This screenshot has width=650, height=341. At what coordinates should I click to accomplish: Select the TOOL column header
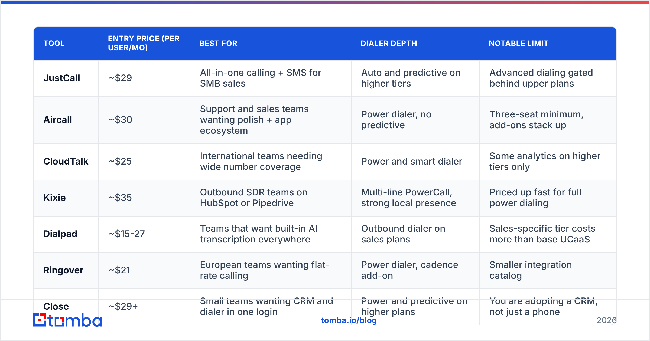tap(54, 43)
